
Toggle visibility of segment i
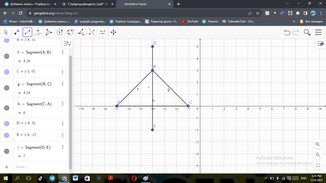coord(7,151)
